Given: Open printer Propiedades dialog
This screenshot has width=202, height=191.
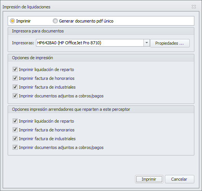Looking at the screenshot, I should pos(170,43).
